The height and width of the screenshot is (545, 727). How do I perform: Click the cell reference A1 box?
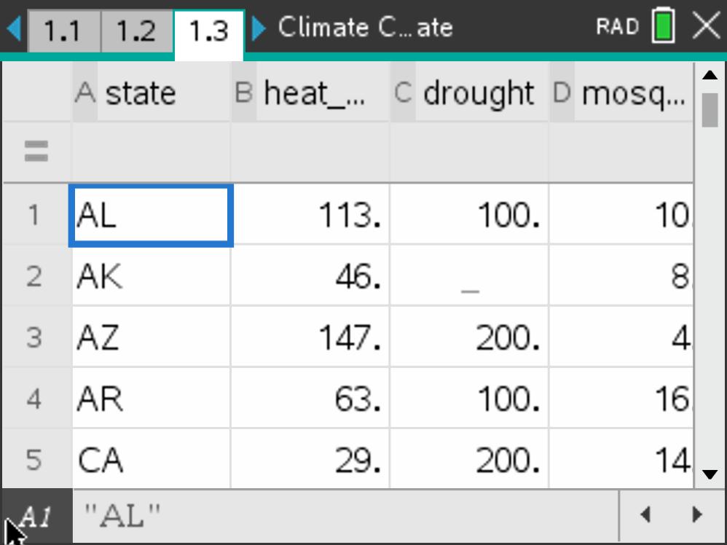click(x=36, y=517)
